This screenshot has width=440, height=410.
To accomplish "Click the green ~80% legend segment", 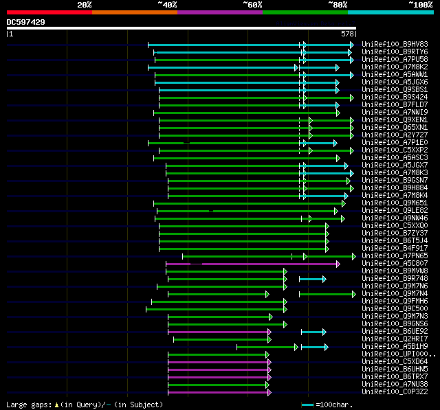I will point(305,12).
